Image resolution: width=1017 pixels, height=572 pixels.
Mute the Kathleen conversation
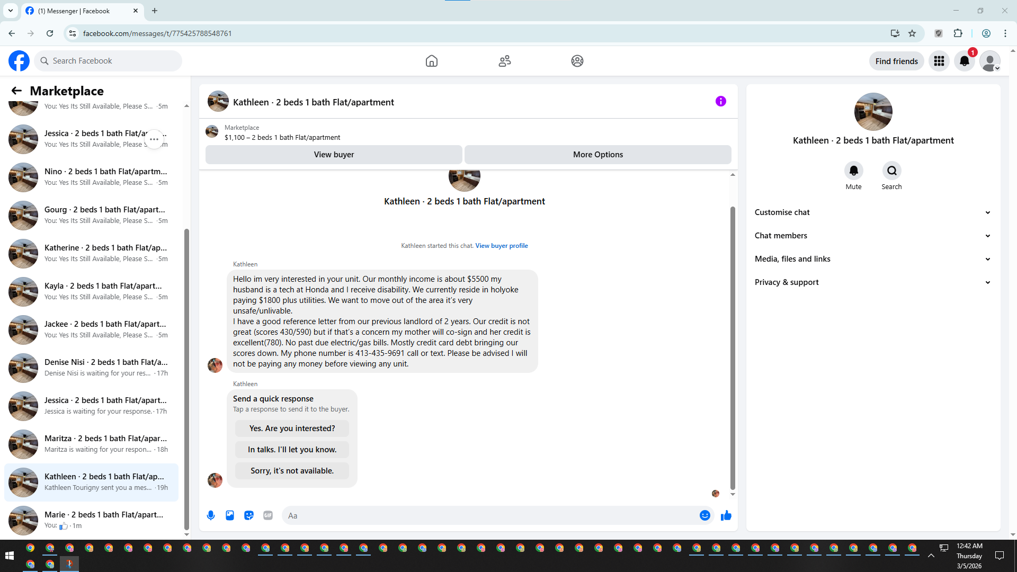tap(853, 171)
